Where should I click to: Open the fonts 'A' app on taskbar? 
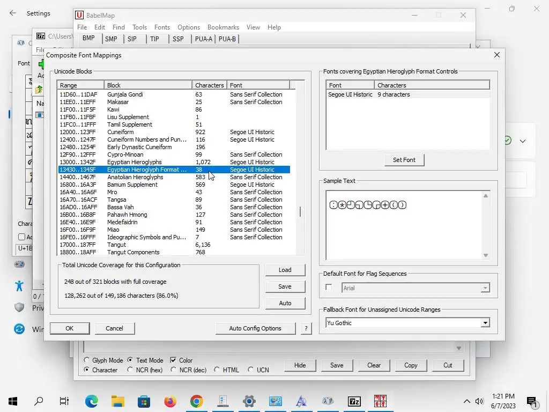[x=301, y=401]
